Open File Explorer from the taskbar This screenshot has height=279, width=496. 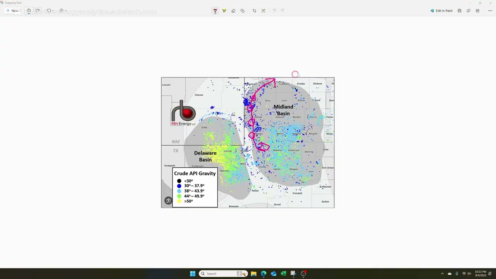(253, 274)
